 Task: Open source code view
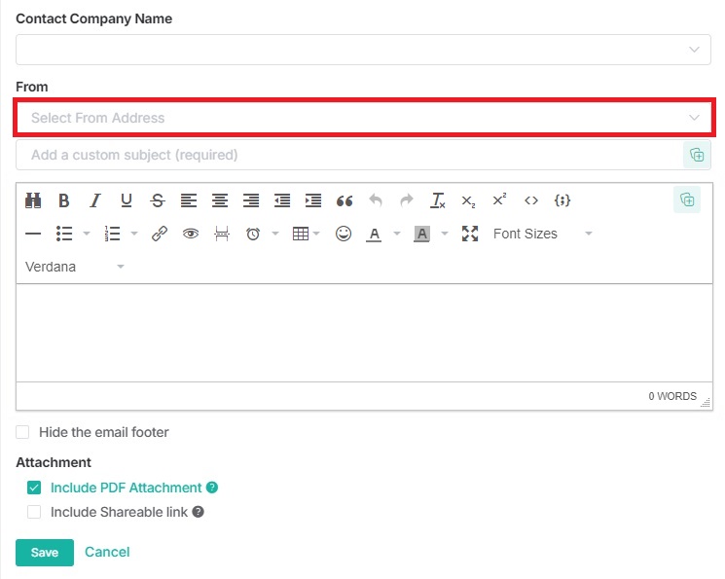pyautogui.click(x=531, y=200)
